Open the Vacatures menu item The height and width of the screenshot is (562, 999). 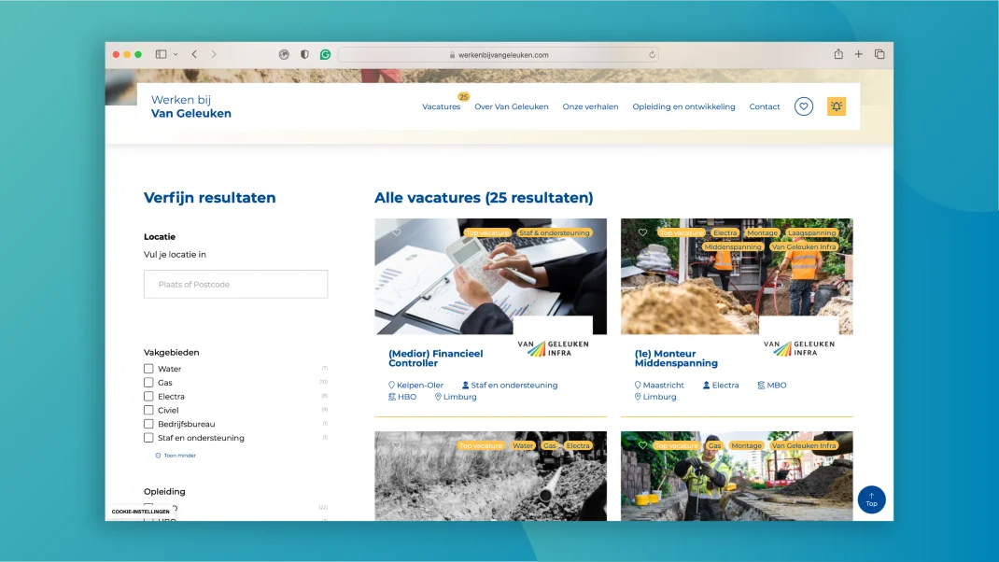[x=441, y=106]
